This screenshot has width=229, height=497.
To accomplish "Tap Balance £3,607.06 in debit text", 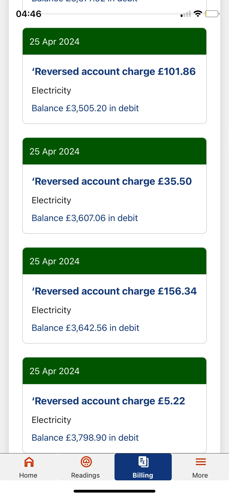I will click(85, 218).
